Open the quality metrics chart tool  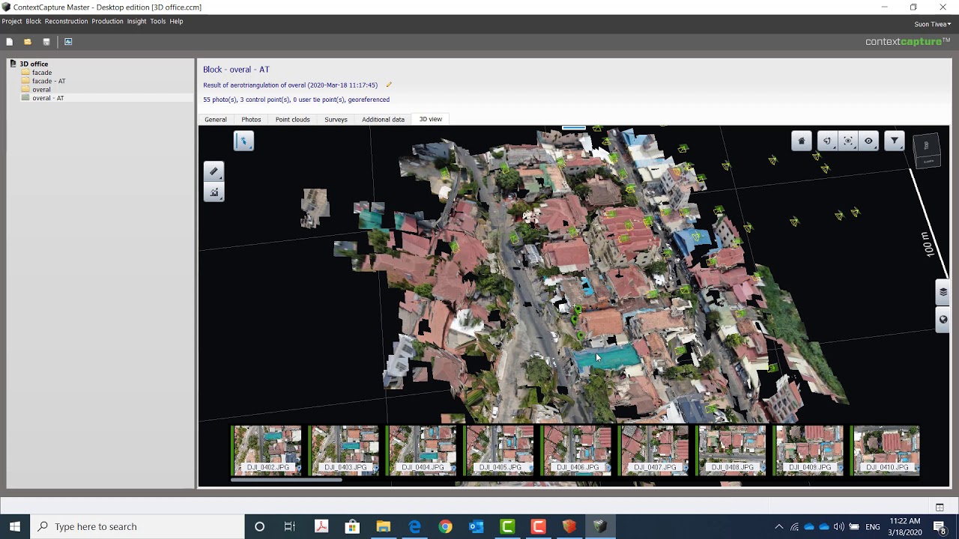tap(214, 192)
